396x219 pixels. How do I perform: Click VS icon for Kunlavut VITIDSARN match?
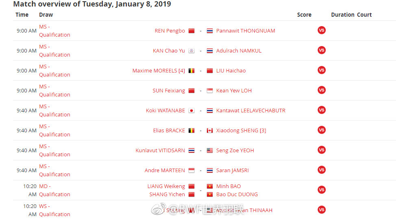[x=322, y=150]
